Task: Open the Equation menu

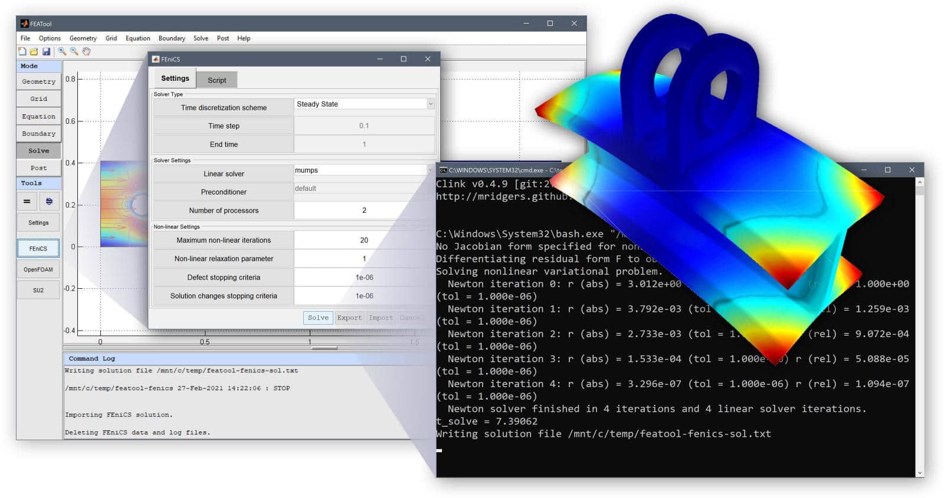Action: [x=138, y=38]
